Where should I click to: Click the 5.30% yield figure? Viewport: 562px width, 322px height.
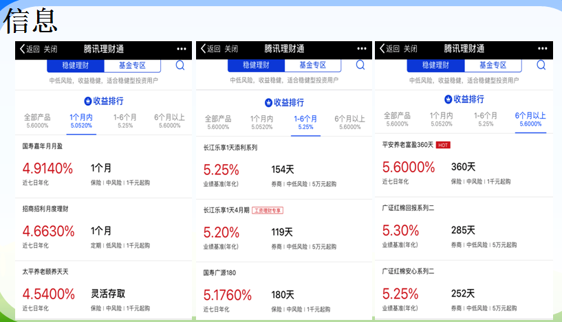(401, 231)
